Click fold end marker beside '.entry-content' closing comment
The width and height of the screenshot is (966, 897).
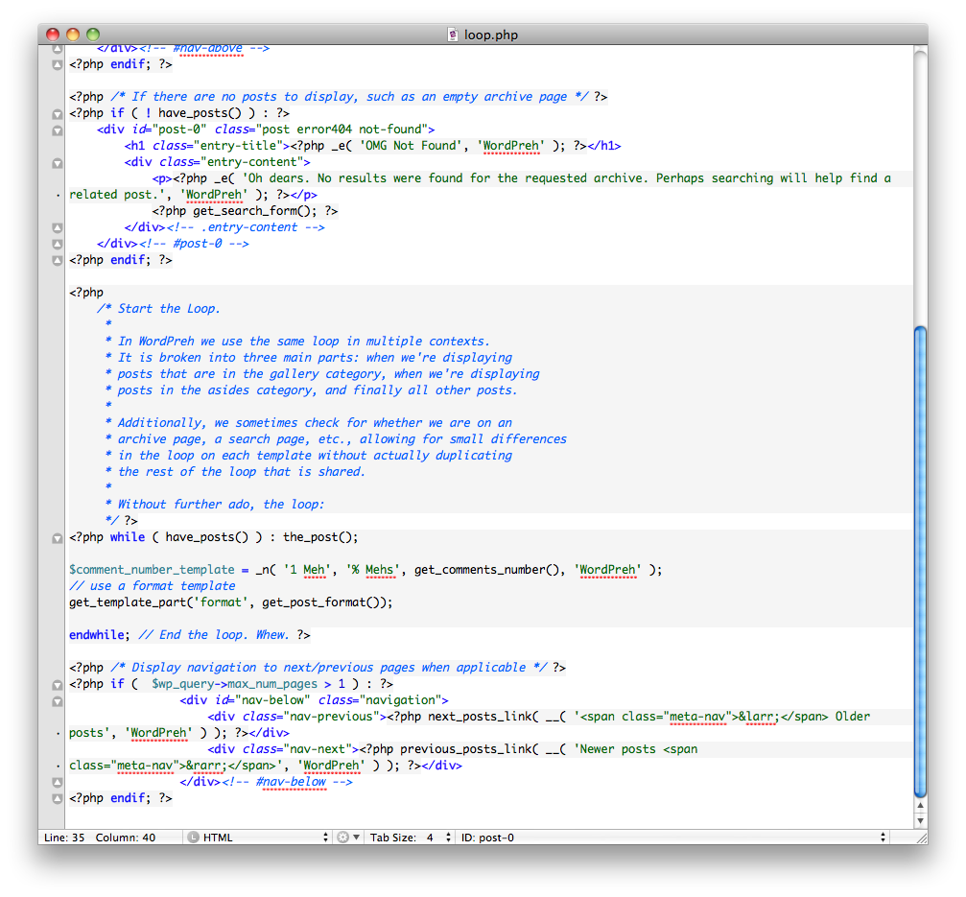coord(57,227)
